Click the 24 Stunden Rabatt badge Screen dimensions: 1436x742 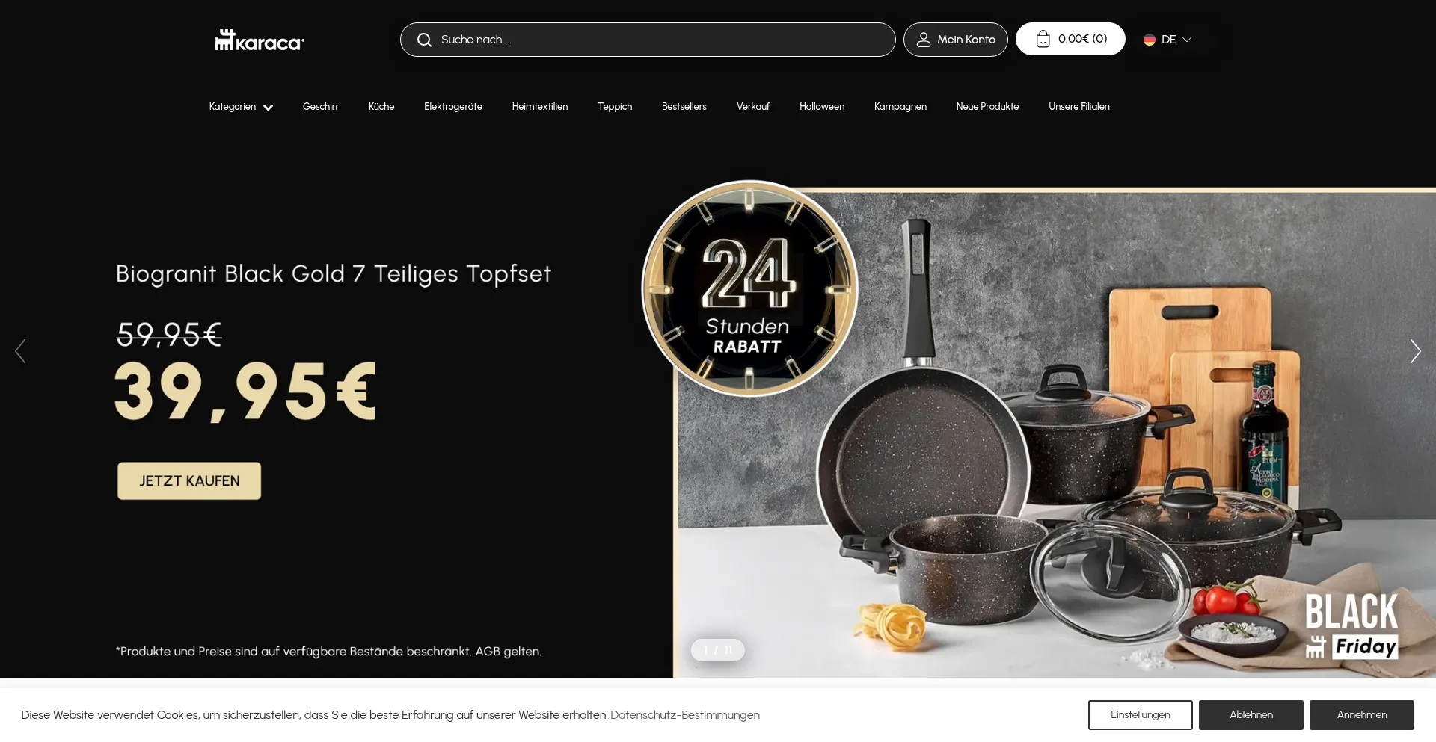[x=749, y=288]
